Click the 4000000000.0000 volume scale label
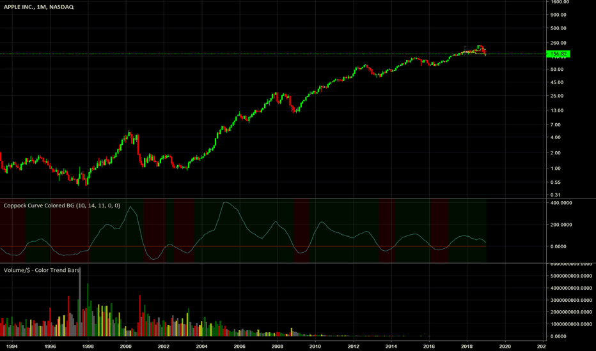 pos(571,288)
